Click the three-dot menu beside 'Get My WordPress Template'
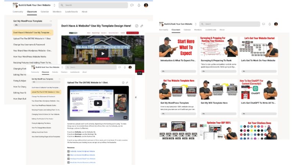The height and width of the screenshot is (165, 294). click(51, 21)
